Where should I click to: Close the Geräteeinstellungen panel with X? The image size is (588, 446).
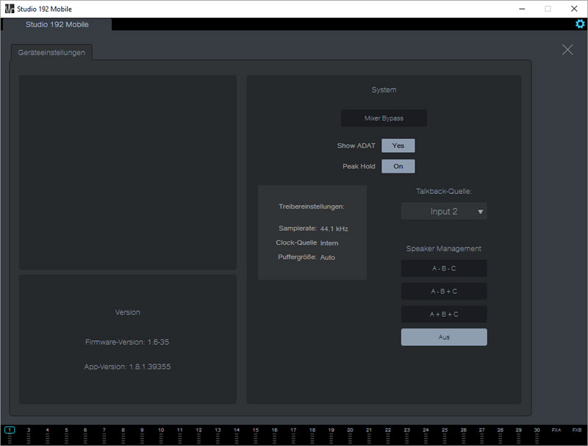(x=567, y=49)
